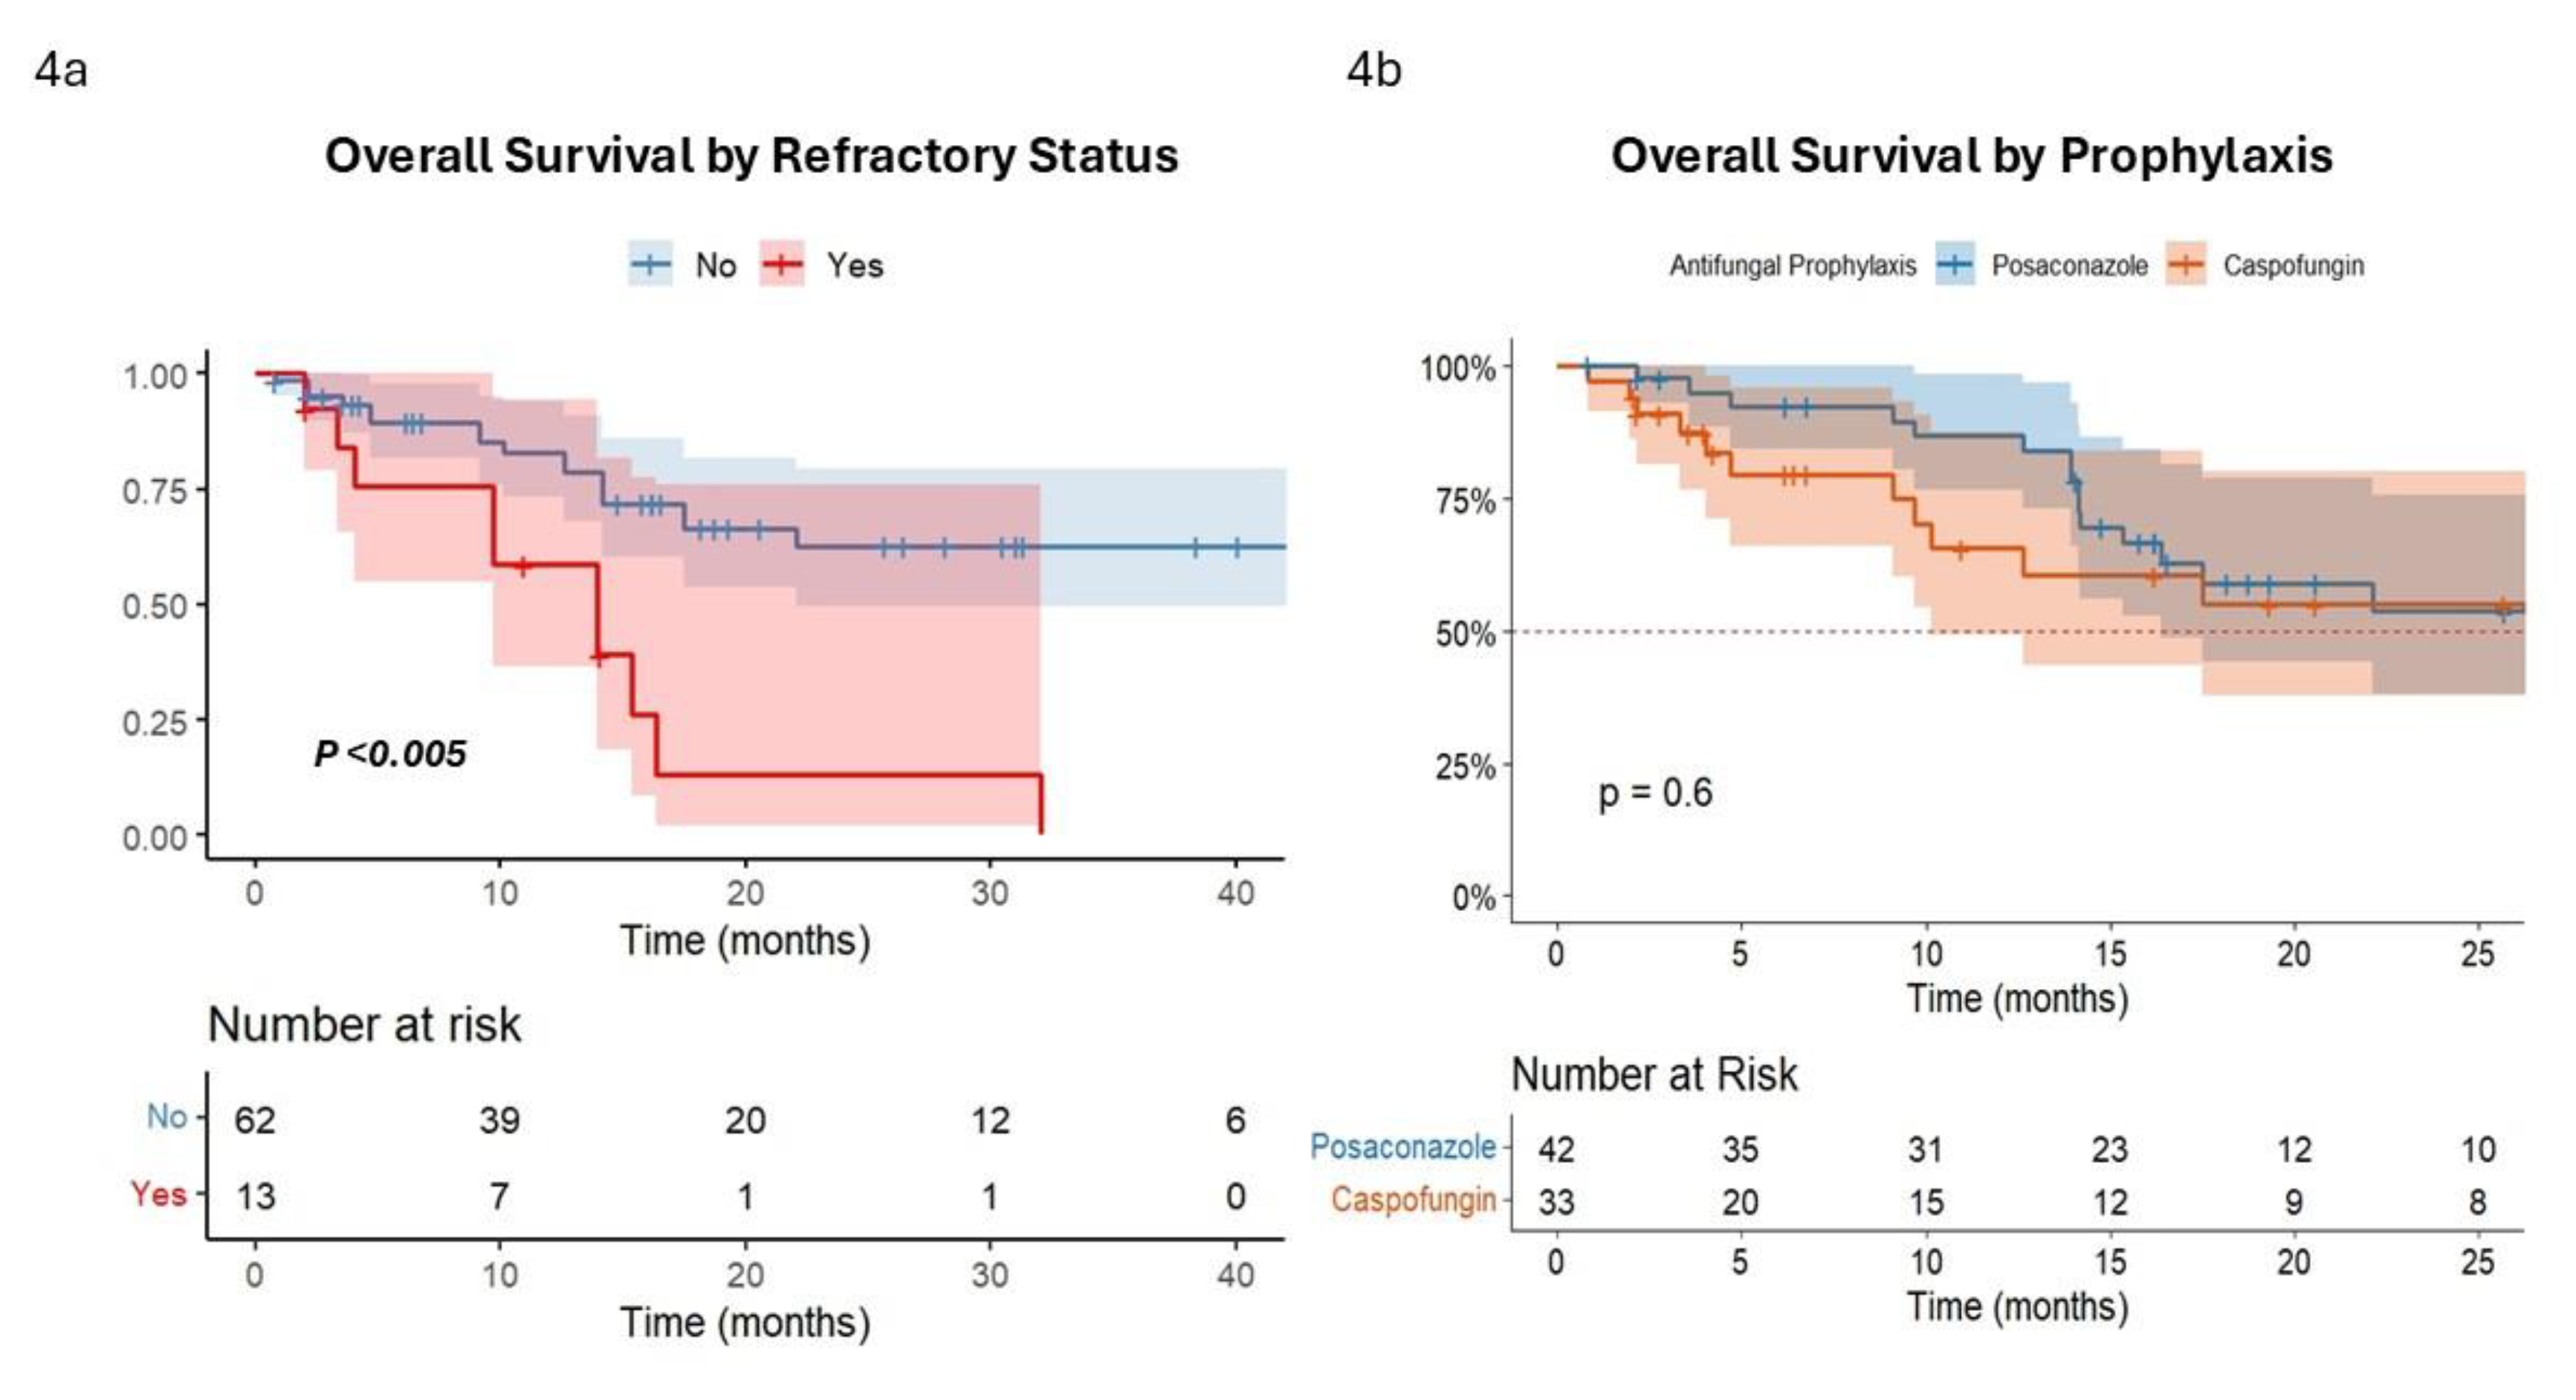Click the red 'Yes' risk table row label

click(x=158, y=1193)
